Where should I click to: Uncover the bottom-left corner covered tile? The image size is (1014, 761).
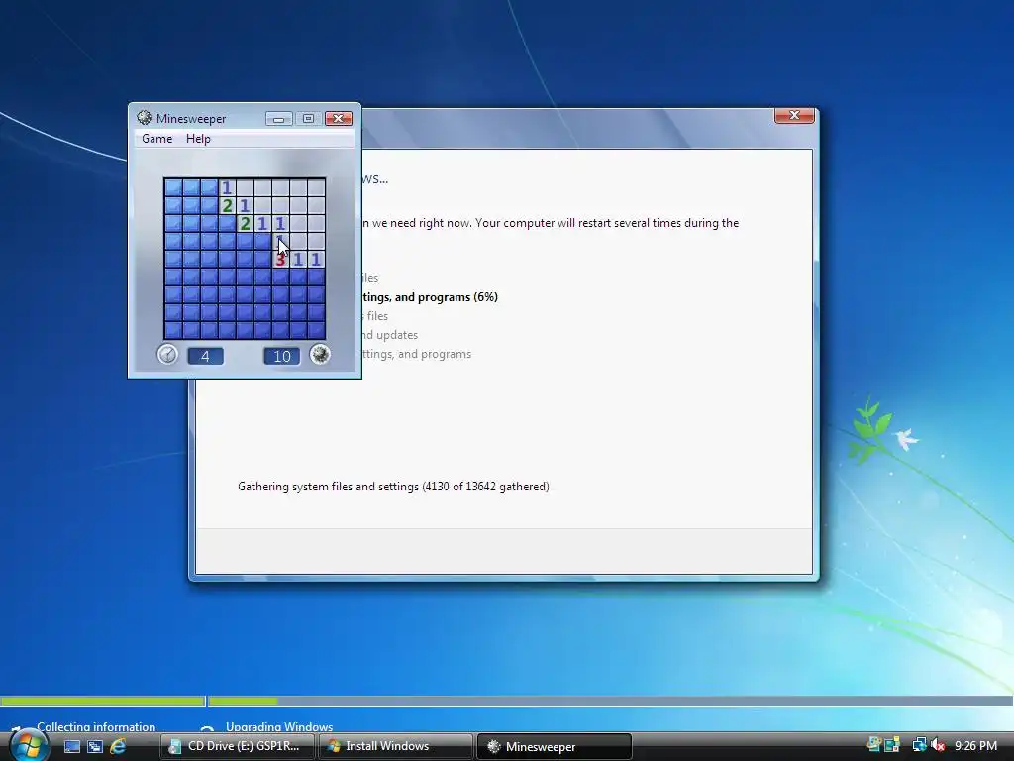point(173,329)
